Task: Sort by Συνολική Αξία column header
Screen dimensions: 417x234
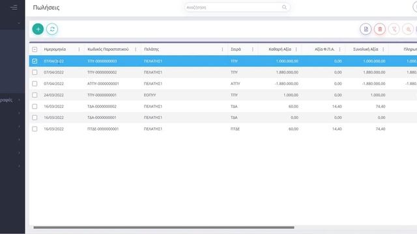Action: point(366,49)
